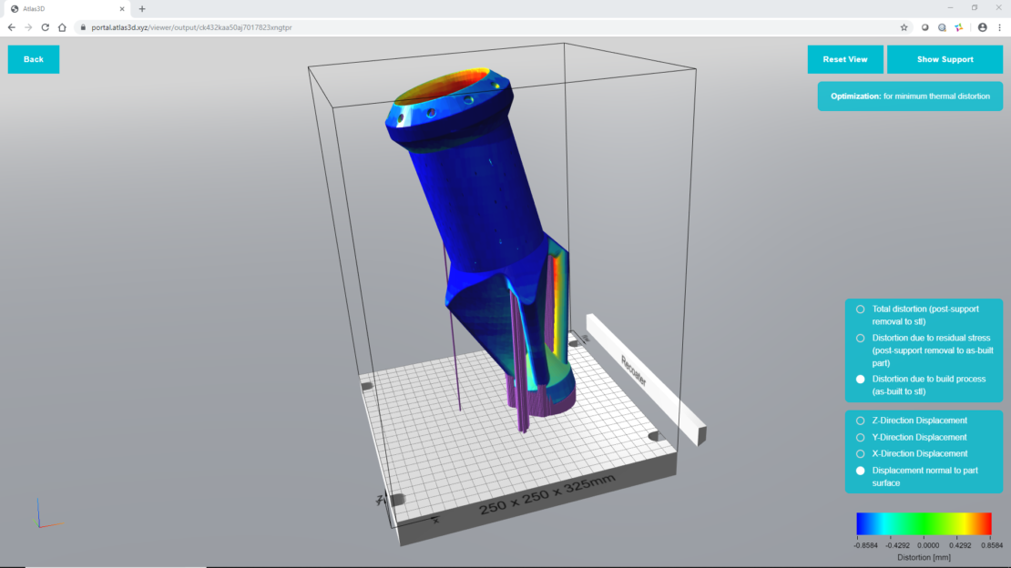View site security lock info

point(82,27)
